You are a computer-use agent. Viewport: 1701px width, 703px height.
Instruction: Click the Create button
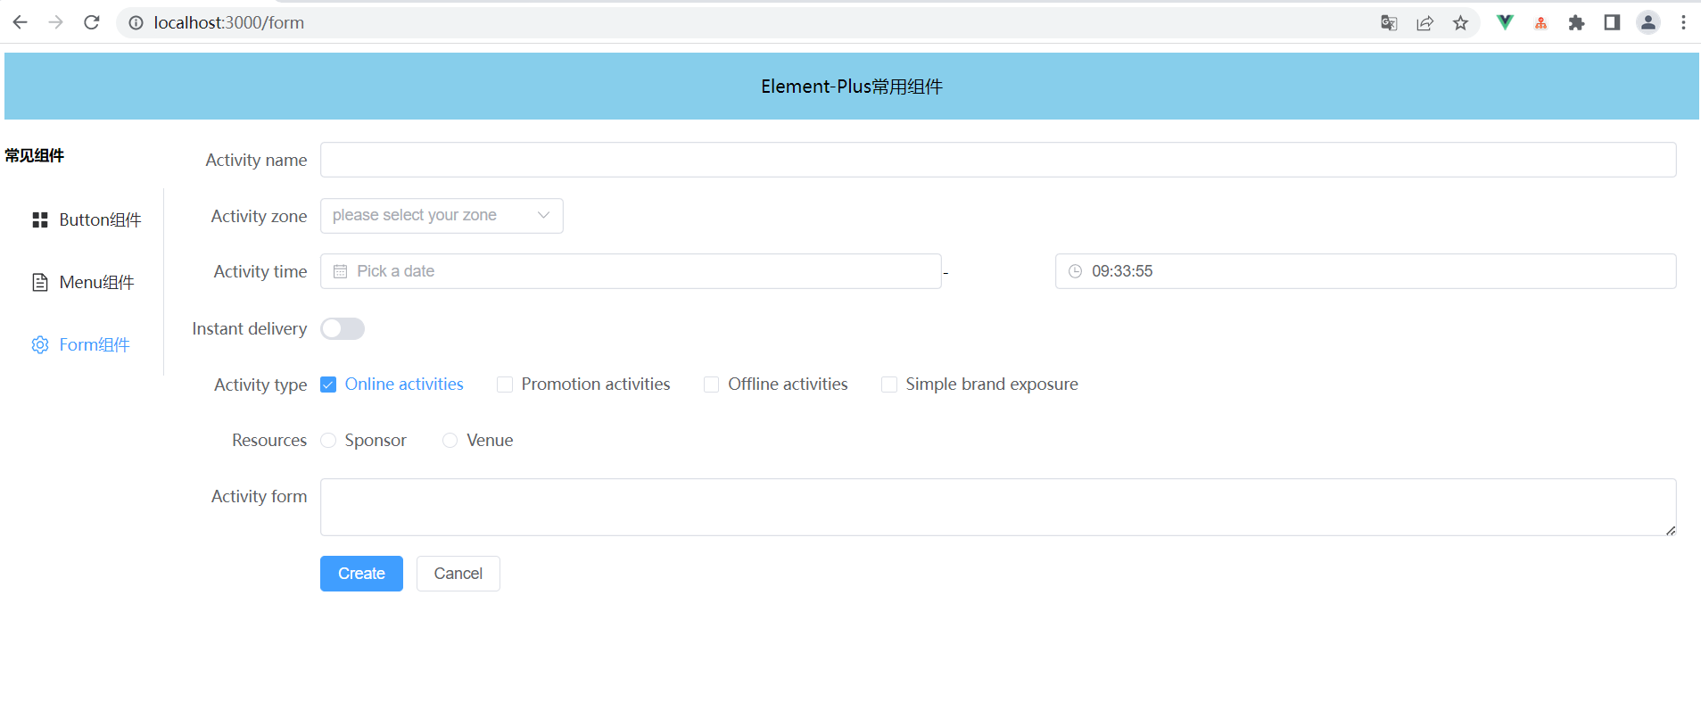click(x=361, y=574)
